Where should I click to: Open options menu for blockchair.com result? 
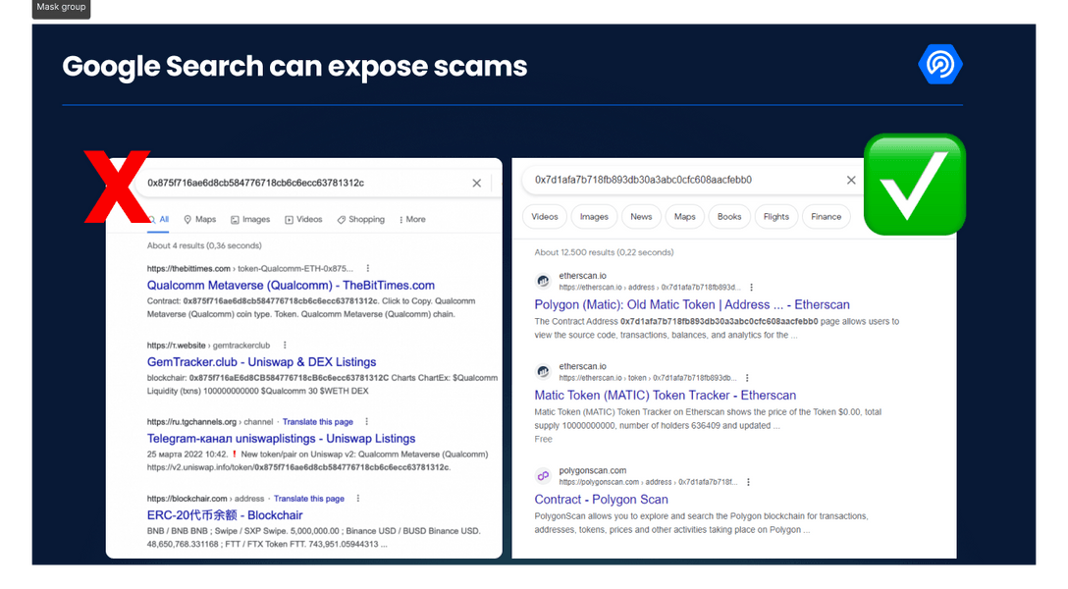[357, 499]
